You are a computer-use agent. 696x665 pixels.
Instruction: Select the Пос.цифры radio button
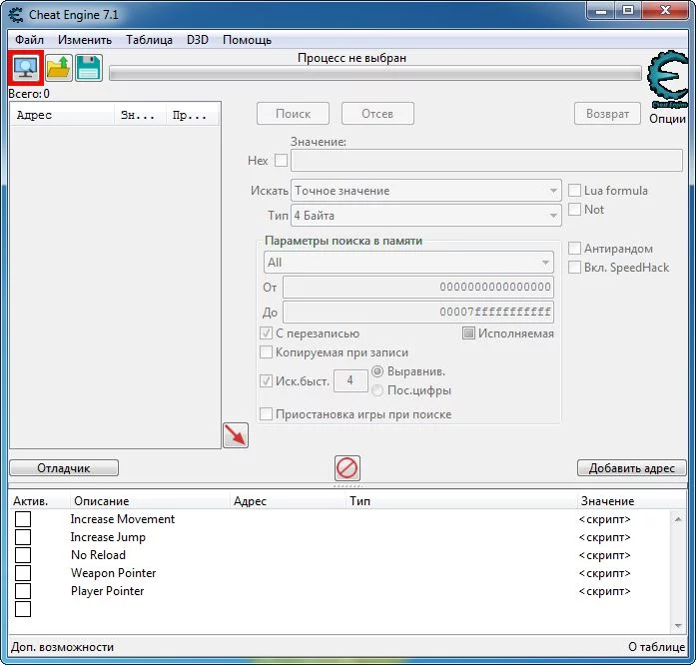[x=377, y=390]
